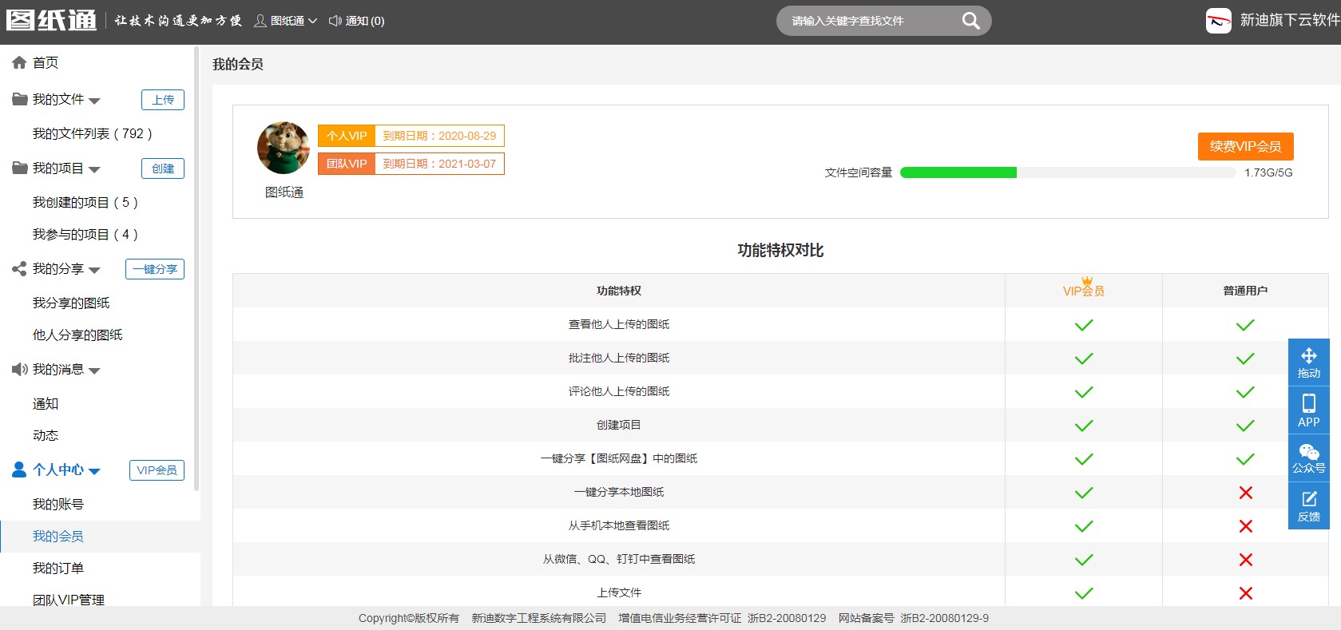Image resolution: width=1341 pixels, height=630 pixels.
Task: Open 动态 in sidebar
Action: (46, 435)
